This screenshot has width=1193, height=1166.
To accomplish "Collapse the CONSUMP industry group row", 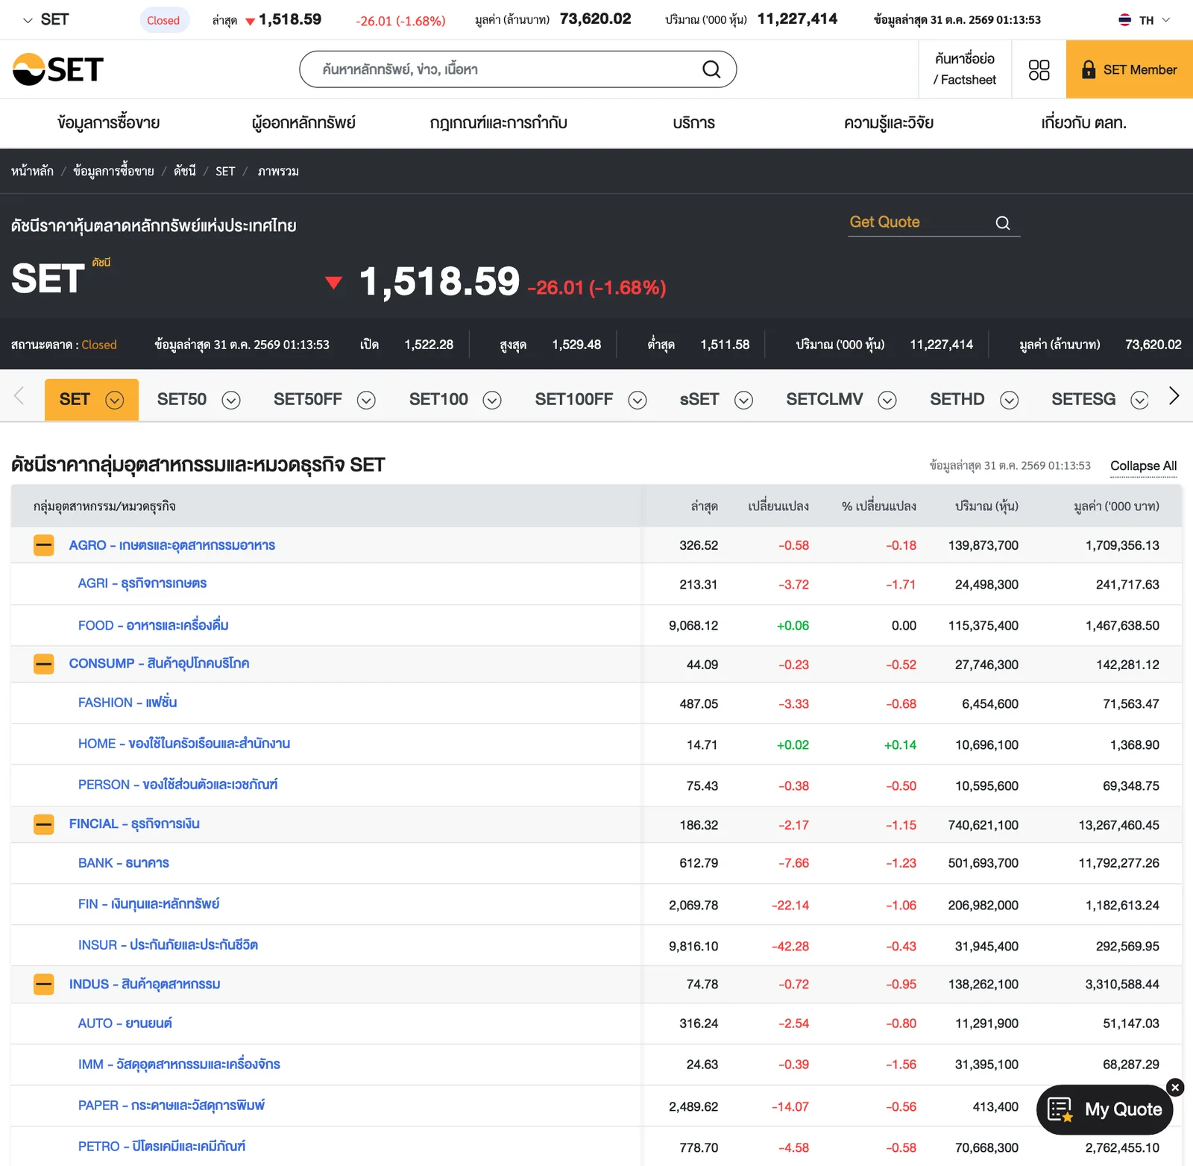I will 44,663.
